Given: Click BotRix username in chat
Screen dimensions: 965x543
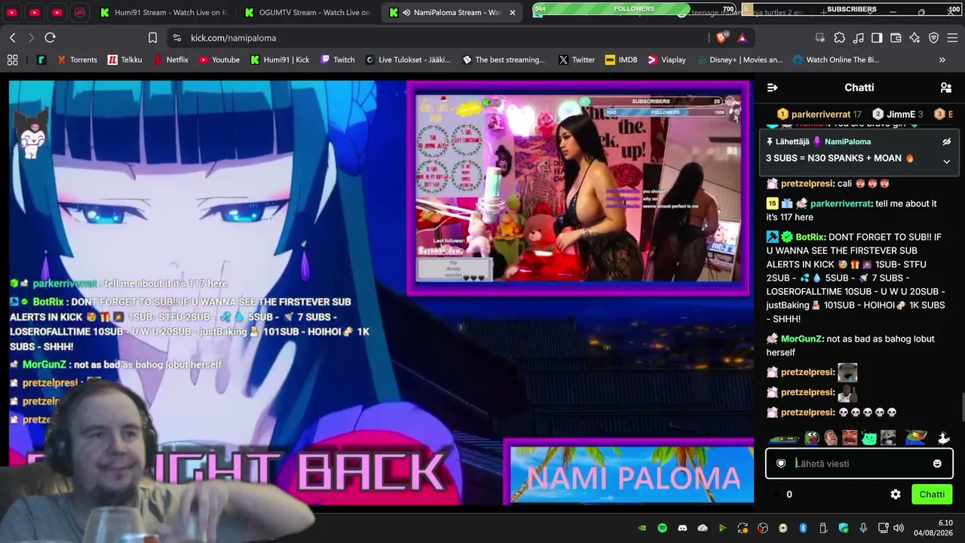Looking at the screenshot, I should pyautogui.click(x=810, y=237).
